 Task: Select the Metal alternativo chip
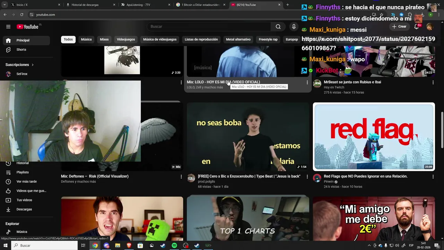coord(238,39)
